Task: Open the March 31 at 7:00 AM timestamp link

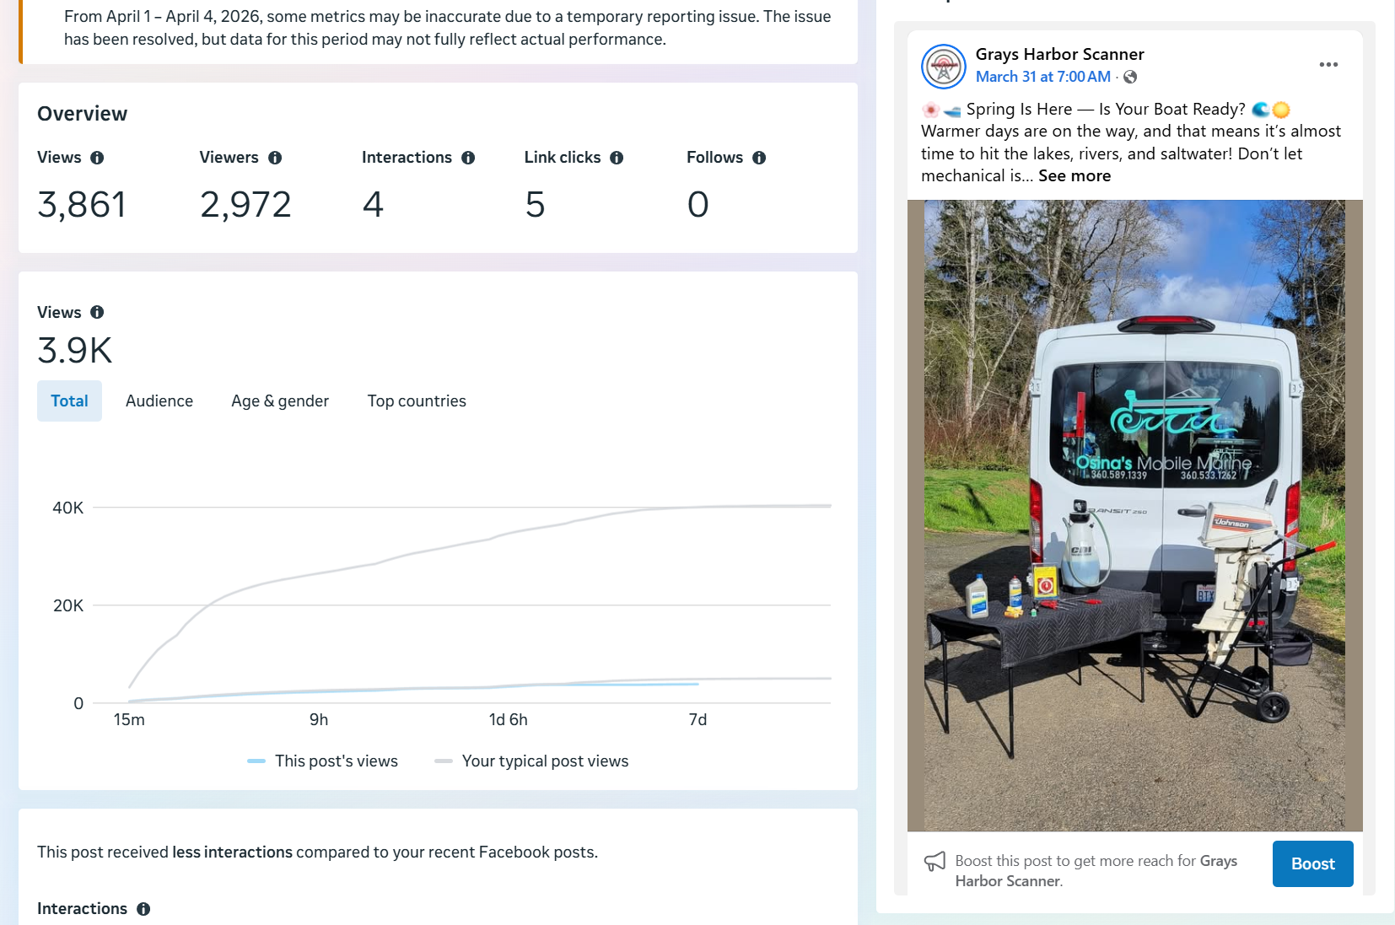Action: (x=1042, y=77)
